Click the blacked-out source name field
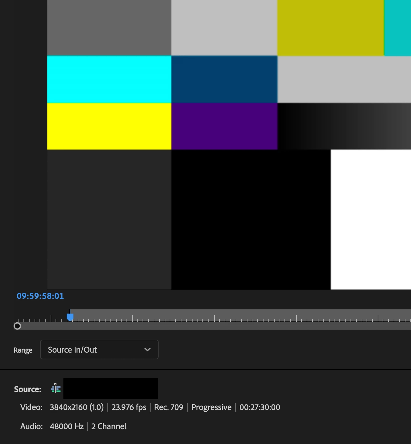 [x=111, y=388]
